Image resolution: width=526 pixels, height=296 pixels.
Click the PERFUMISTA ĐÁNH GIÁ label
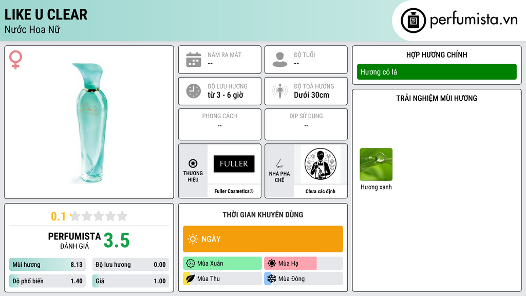point(74,240)
